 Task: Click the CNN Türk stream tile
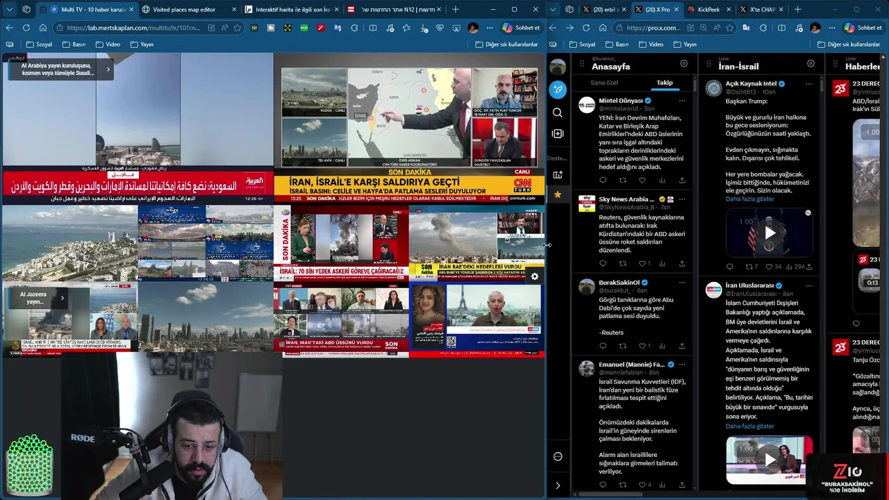[409, 130]
